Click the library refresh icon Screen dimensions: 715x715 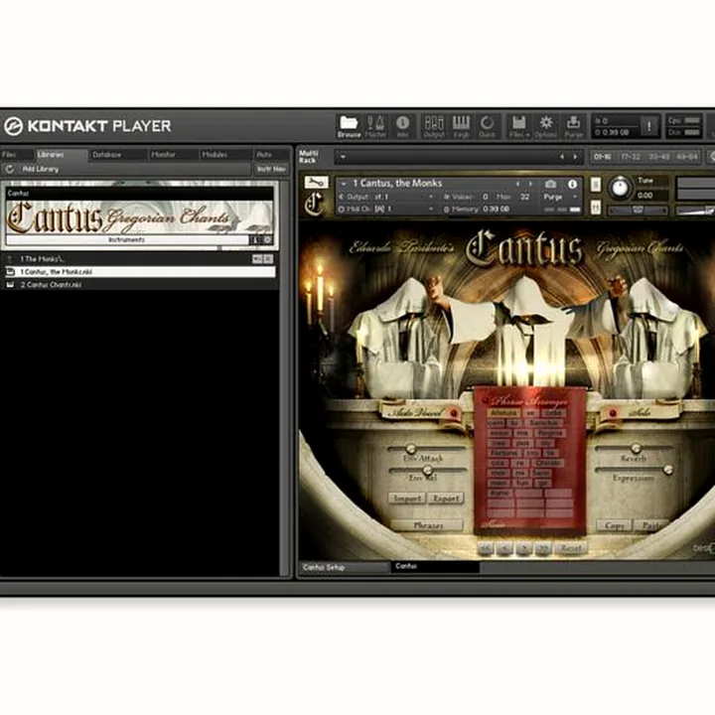(x=9, y=169)
